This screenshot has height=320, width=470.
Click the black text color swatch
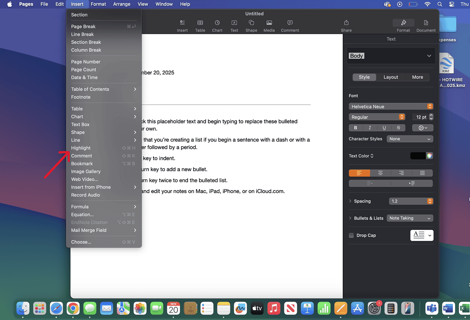tap(418, 156)
